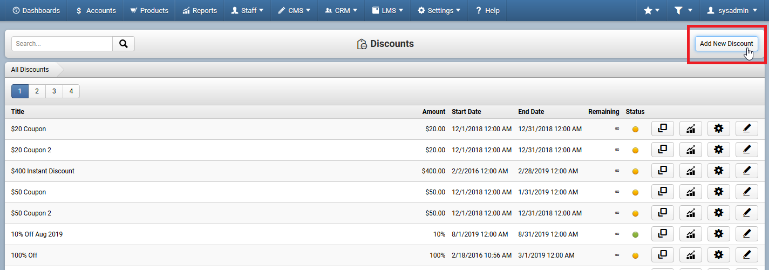Edit the $50 Coupon 2 row
The width and height of the screenshot is (769, 270).
tap(747, 213)
